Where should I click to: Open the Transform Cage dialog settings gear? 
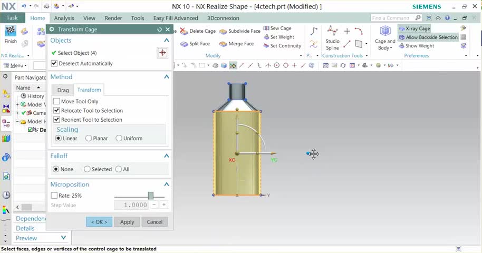(x=52, y=29)
